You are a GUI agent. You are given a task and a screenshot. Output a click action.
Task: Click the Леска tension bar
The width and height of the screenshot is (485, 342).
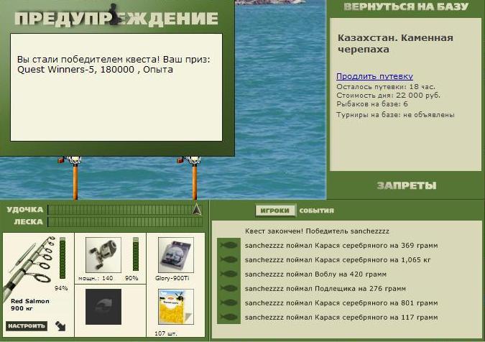tap(125, 222)
